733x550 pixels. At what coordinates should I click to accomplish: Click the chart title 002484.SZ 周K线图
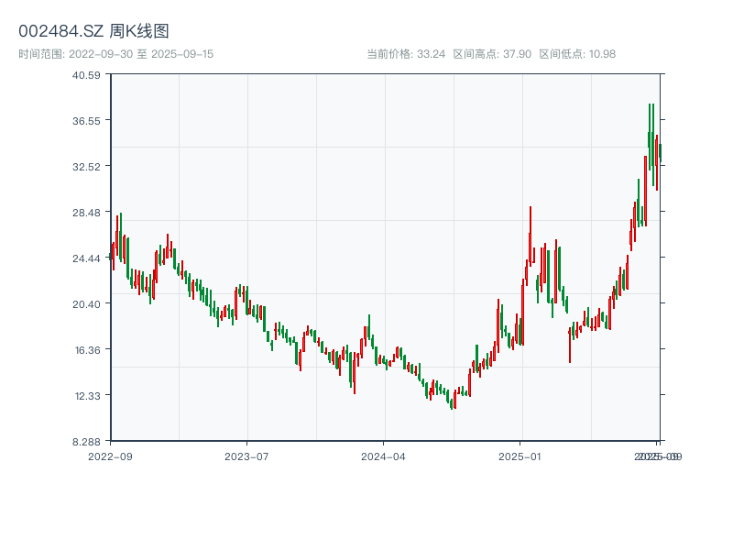pyautogui.click(x=93, y=31)
